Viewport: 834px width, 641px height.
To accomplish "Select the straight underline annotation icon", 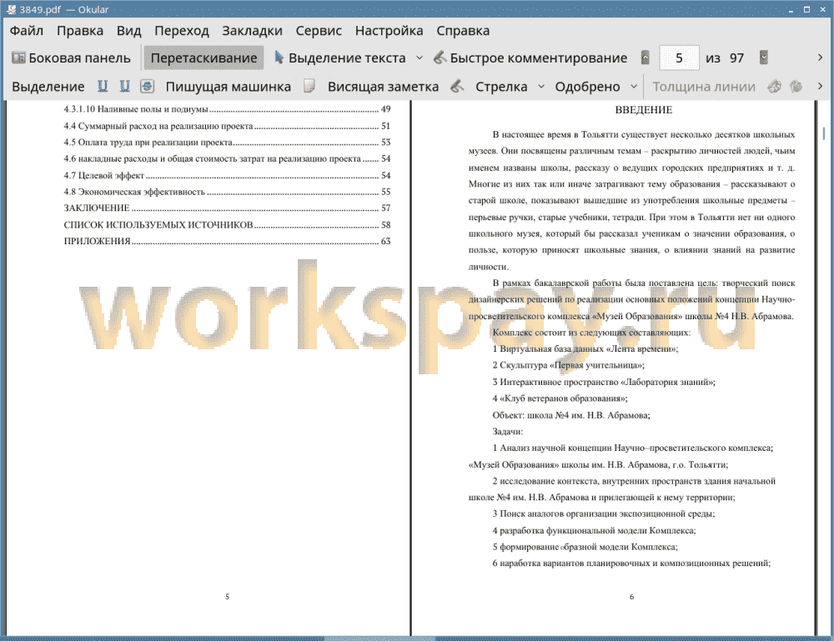I will coord(103,86).
